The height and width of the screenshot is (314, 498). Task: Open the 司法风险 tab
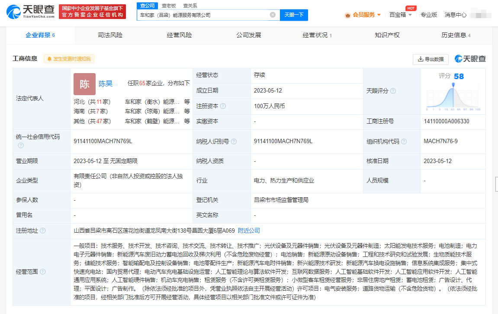click(110, 35)
